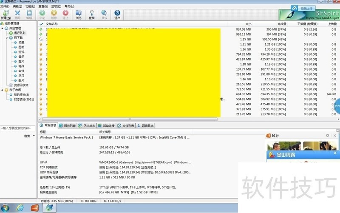This screenshot has height=213, width=340.
Task: Select 运行队列 in the tree
Action: 20,33
